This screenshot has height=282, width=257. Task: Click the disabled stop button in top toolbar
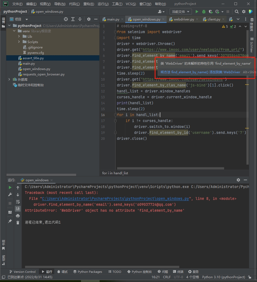[228, 12]
